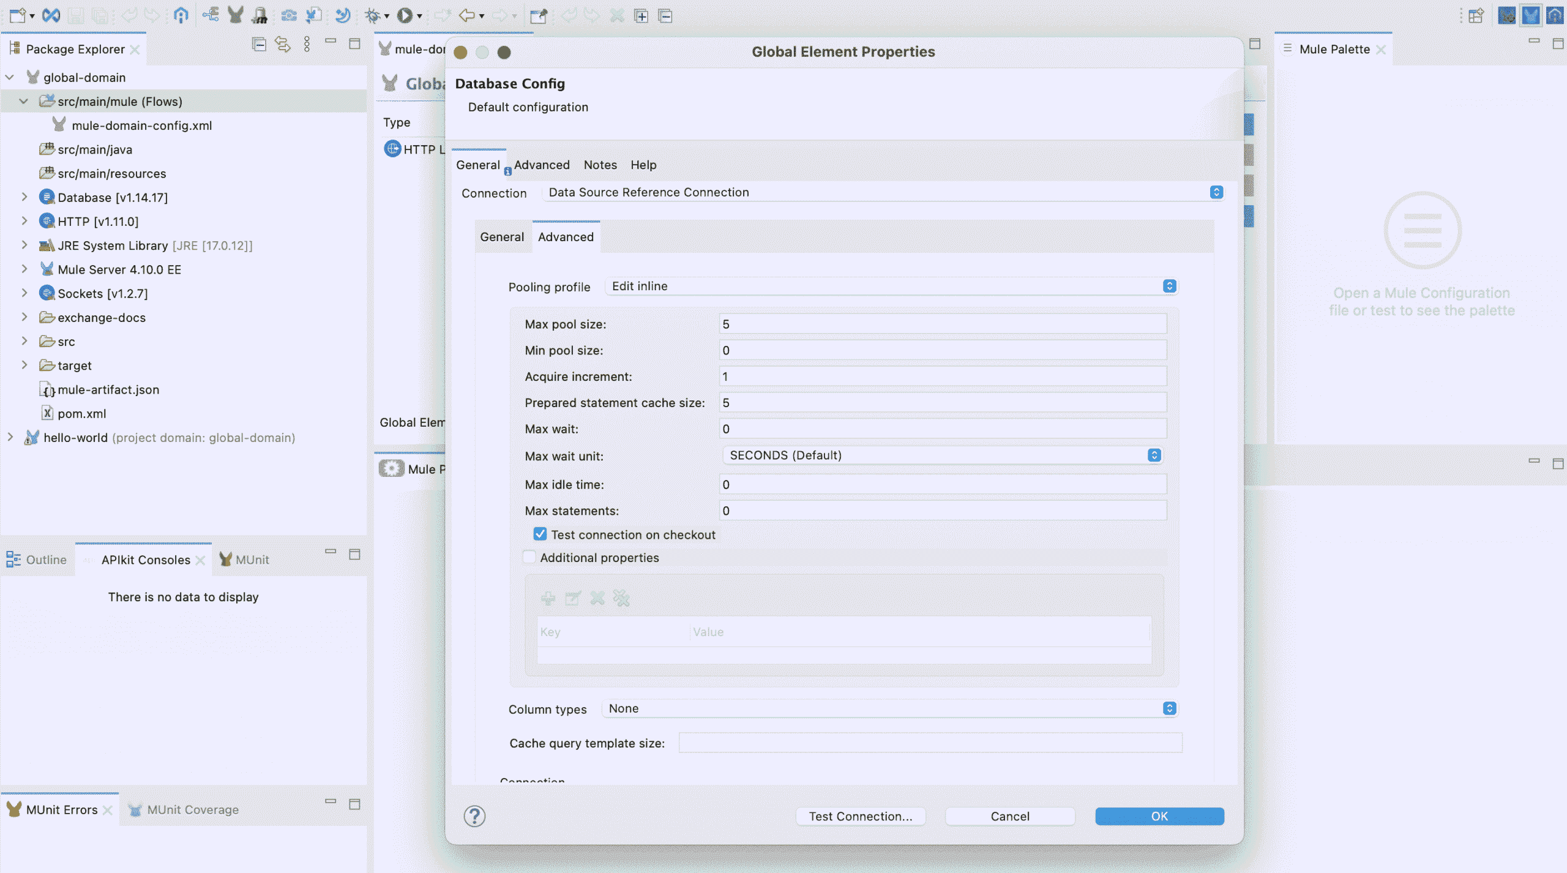Click the Test Connection button
The height and width of the screenshot is (873, 1567).
coord(861,816)
